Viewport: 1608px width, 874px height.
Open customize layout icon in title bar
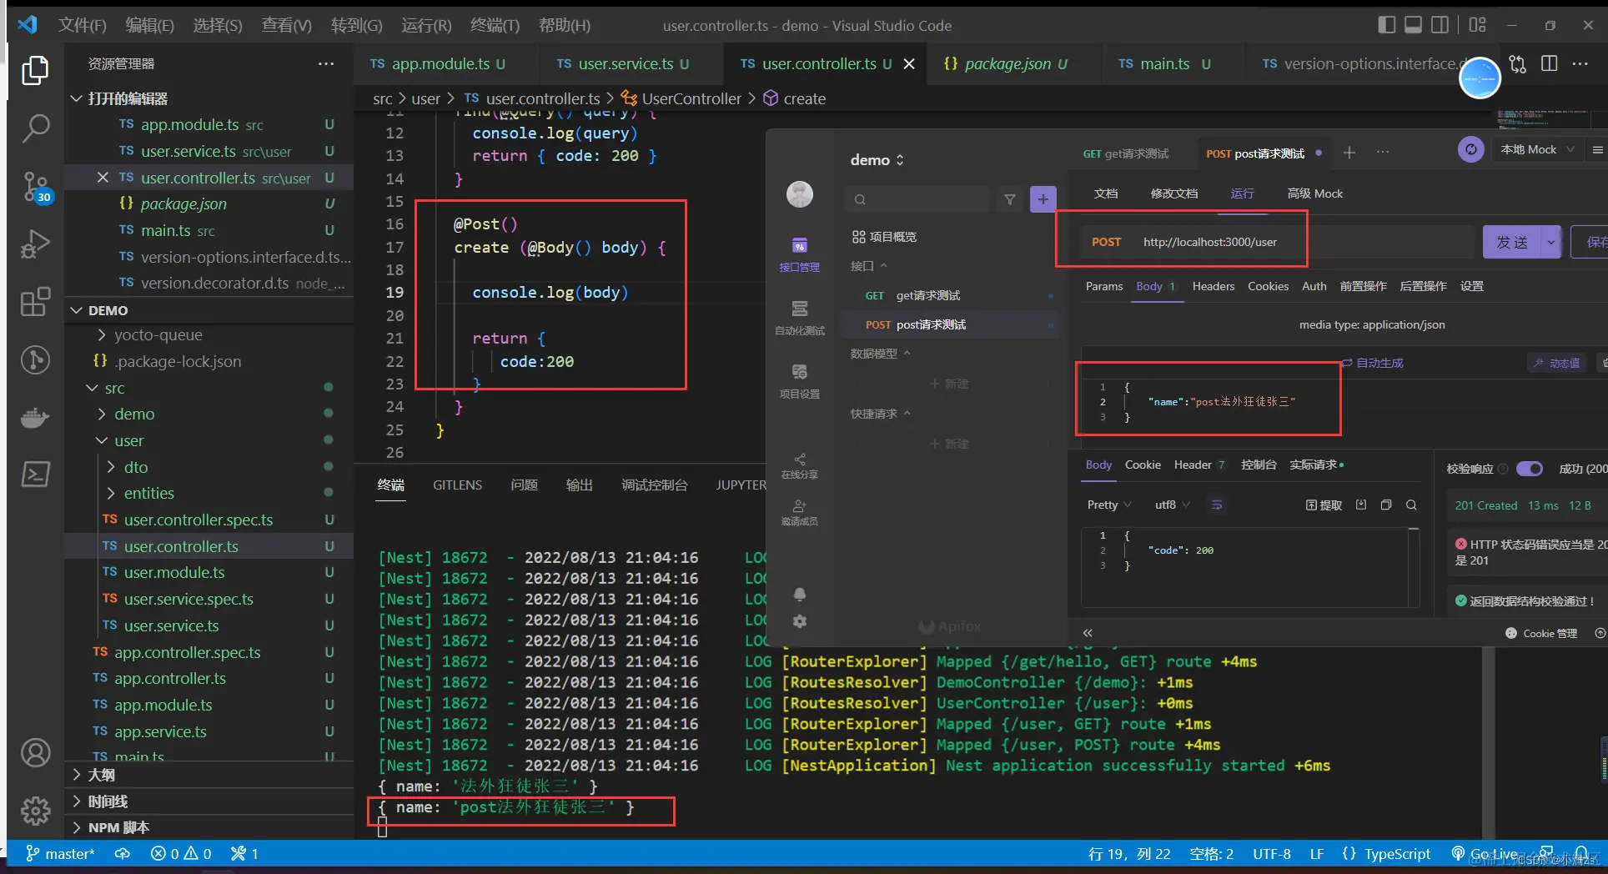point(1477,25)
